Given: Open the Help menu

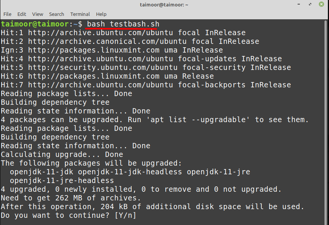Looking at the screenshot, I should [101, 14].
